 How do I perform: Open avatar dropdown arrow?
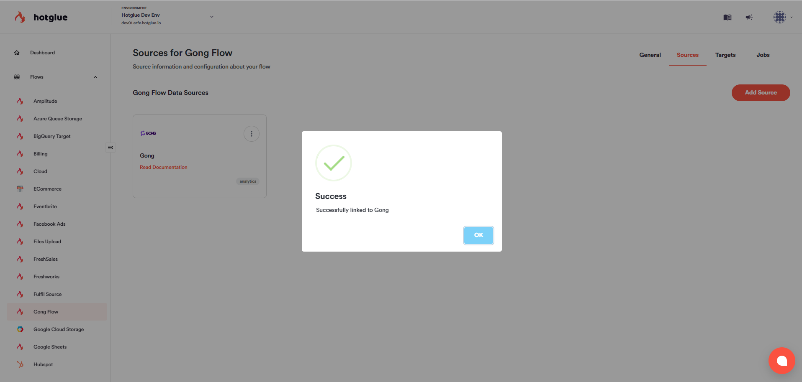791,17
